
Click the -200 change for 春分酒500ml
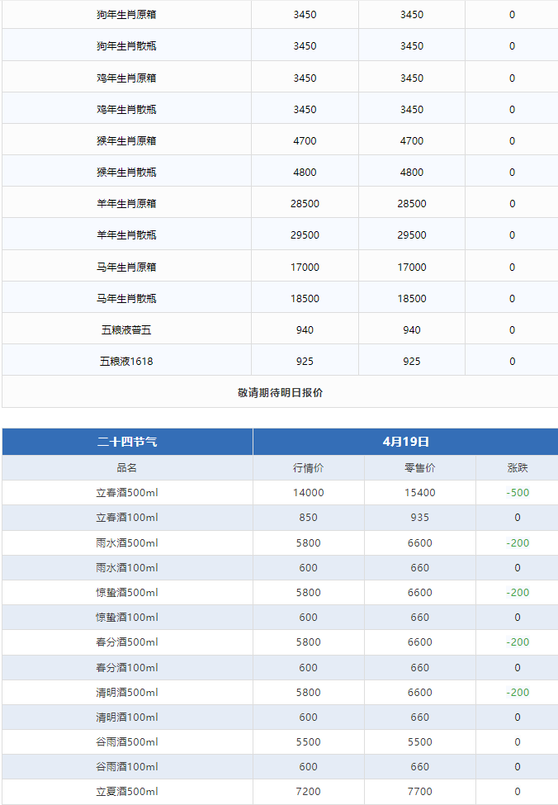(x=518, y=642)
